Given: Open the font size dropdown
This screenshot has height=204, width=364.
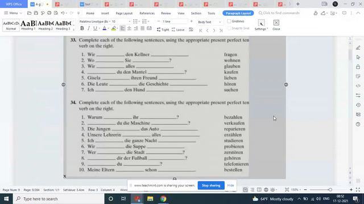Looking at the screenshot, I should coord(130,22).
